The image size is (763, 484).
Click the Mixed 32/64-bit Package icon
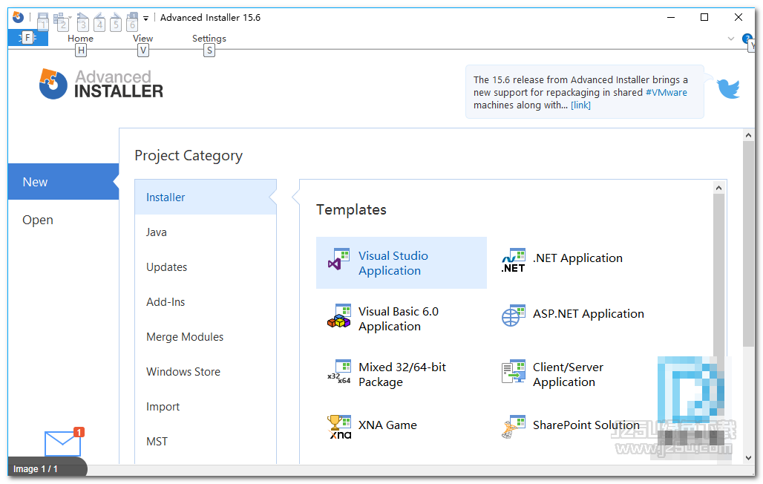pos(338,372)
